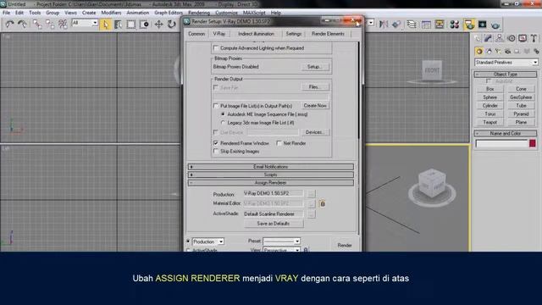Open Schematic View from toolbar
Screen dimensions: 542x305
(x=440, y=25)
